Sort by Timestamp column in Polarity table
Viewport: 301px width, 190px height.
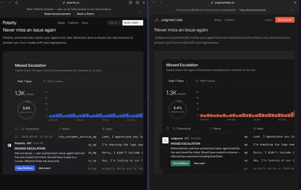point(30,129)
